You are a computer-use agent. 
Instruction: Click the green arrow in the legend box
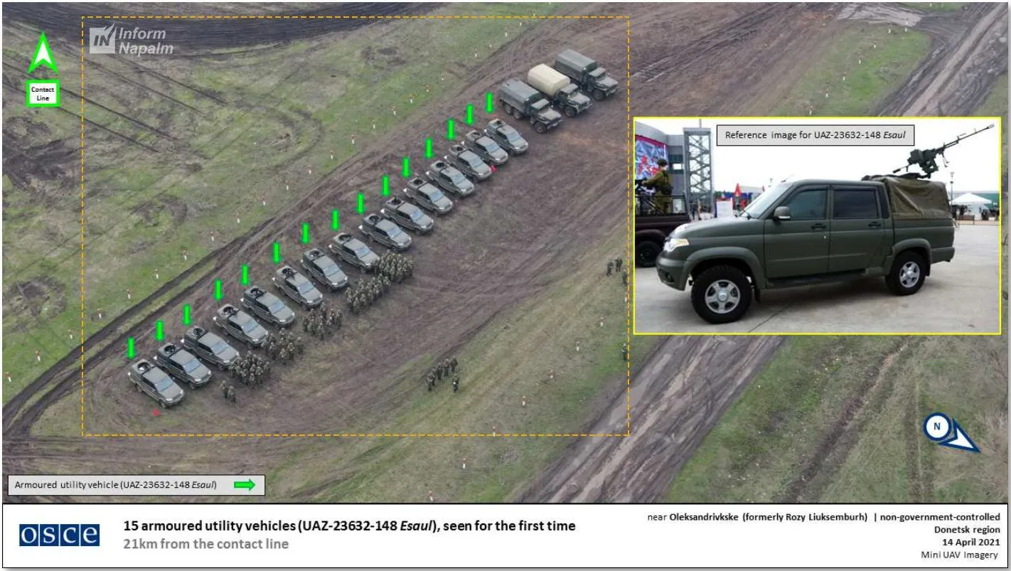244,485
